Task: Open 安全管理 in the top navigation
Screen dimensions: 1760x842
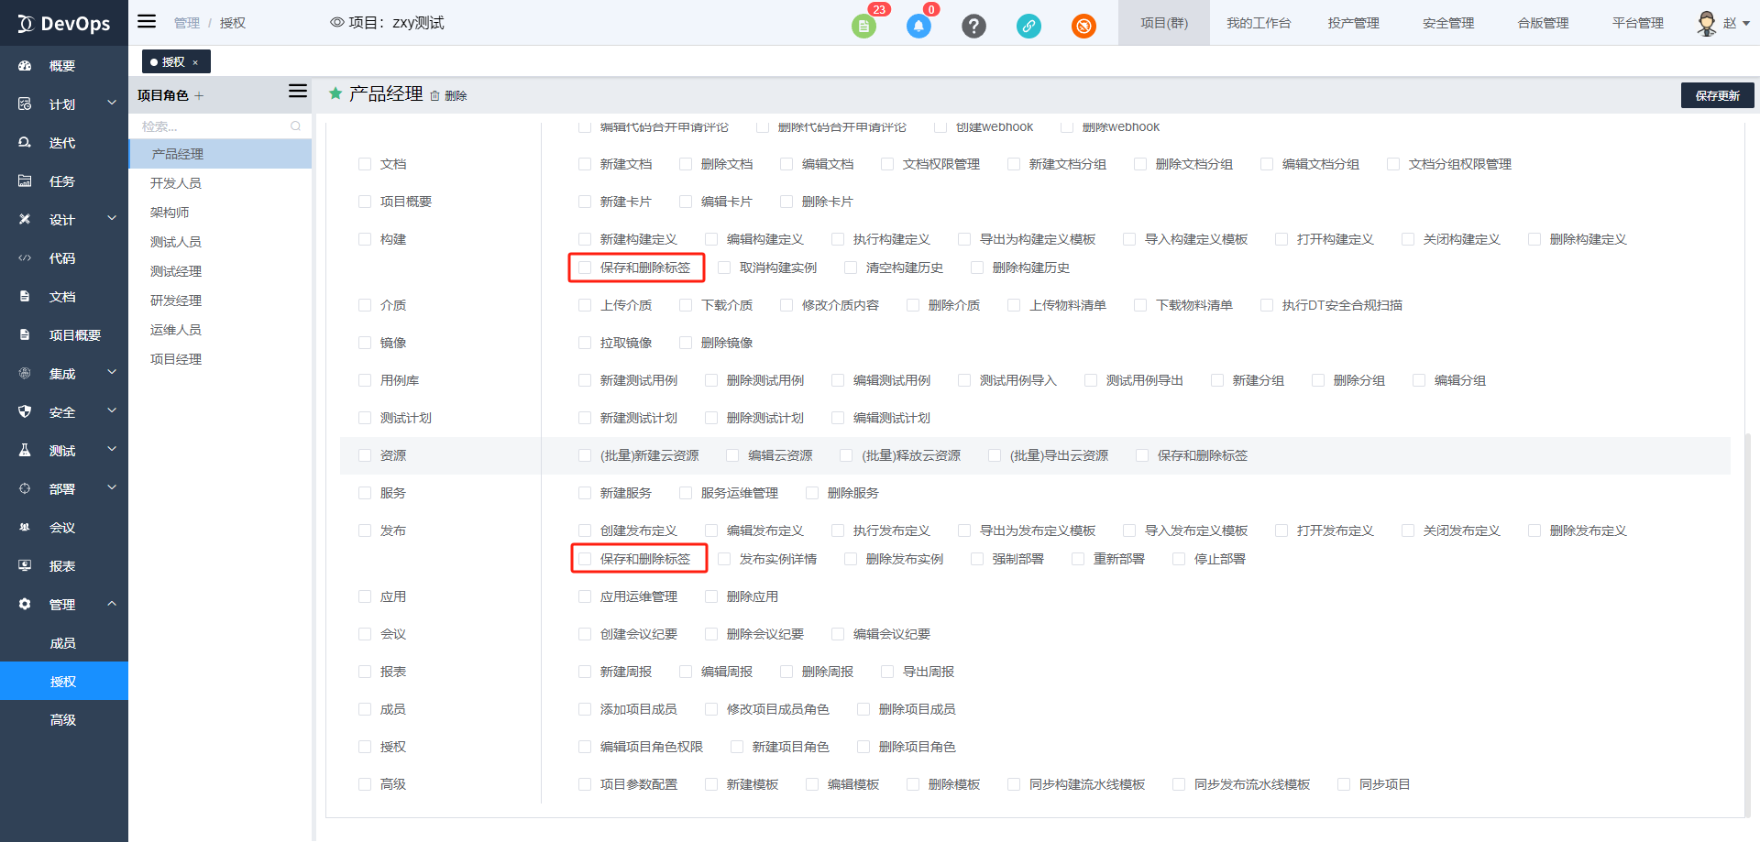Action: point(1447,23)
